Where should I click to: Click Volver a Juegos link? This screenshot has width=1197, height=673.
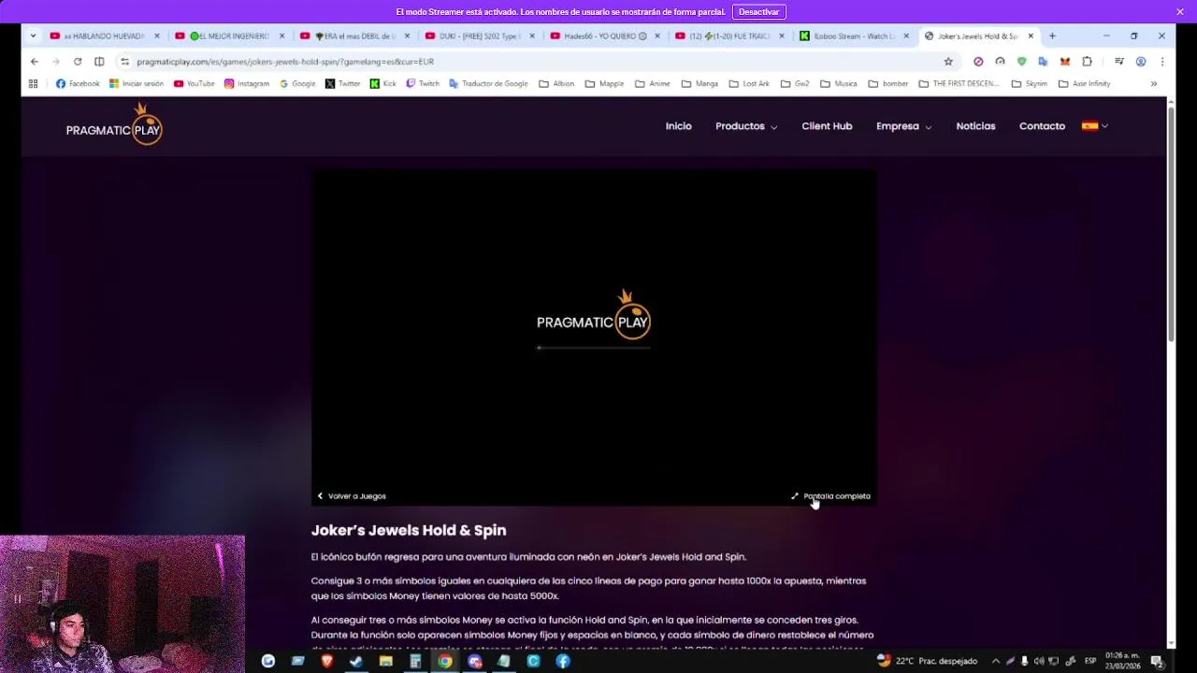point(352,496)
